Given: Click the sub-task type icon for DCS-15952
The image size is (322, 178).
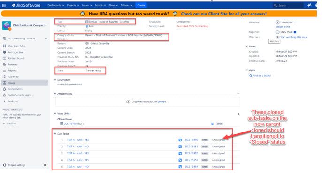Looking at the screenshot, I should click(x=180, y=153).
